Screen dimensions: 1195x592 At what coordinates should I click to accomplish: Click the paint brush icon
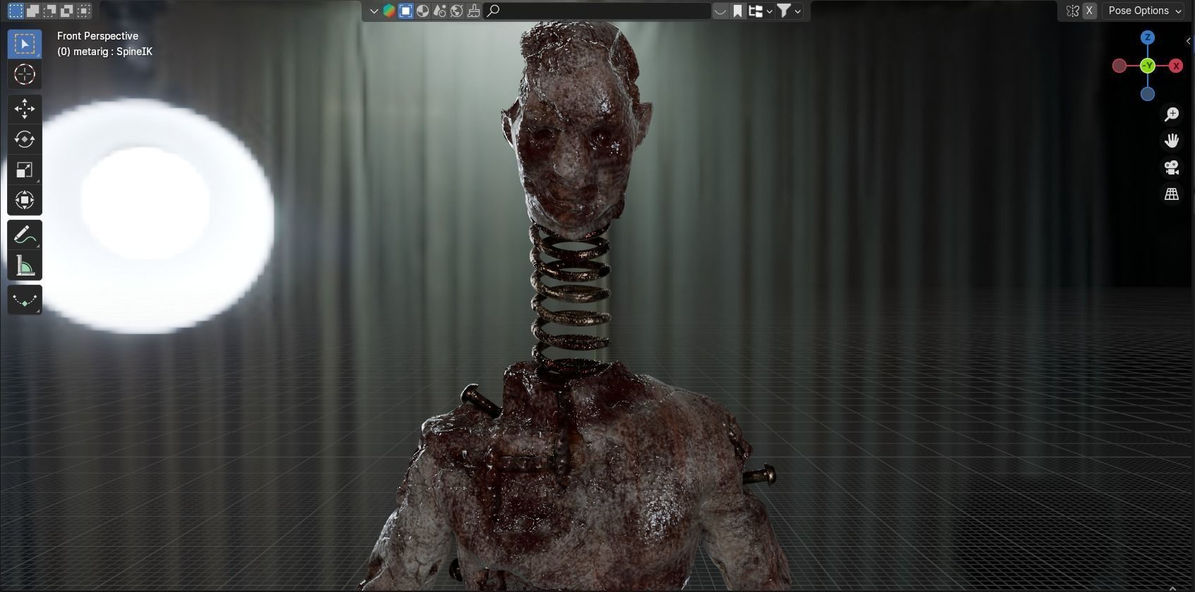click(473, 11)
